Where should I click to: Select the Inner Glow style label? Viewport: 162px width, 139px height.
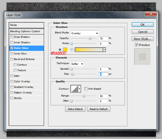click(20, 54)
